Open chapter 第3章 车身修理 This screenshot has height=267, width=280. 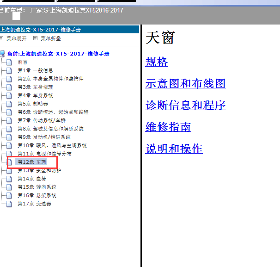click(x=36, y=87)
